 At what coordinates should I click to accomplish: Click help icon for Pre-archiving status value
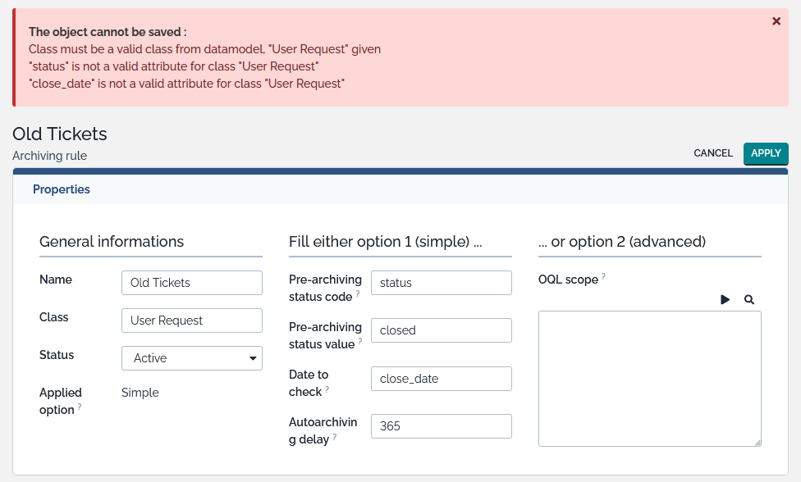click(360, 341)
